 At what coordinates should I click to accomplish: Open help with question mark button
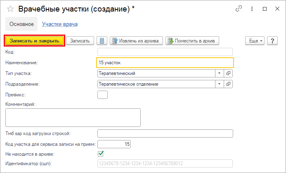click(x=272, y=41)
